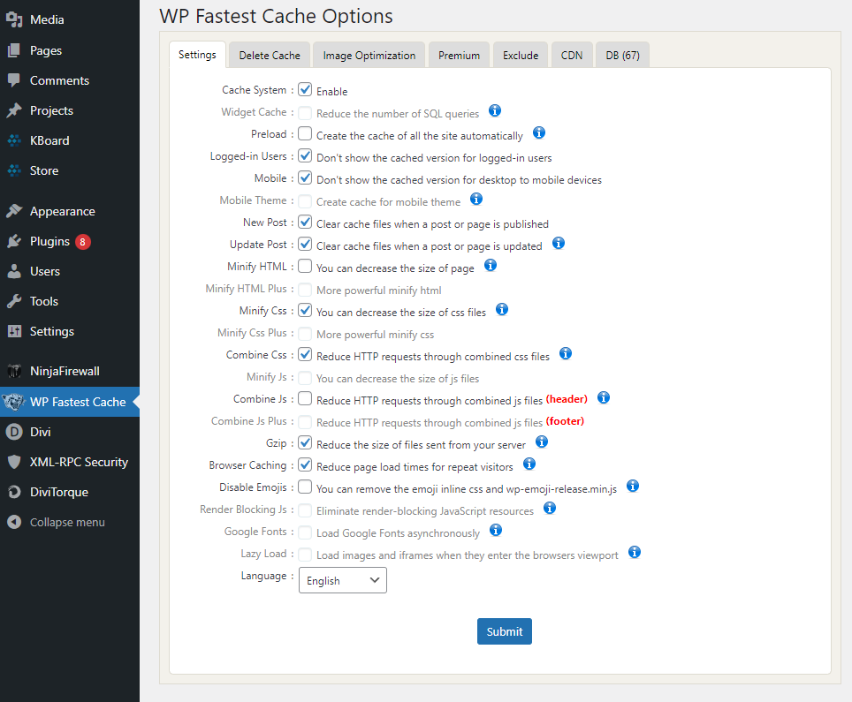Screen dimensions: 852x702
Task: Toggle the New Post checkbox
Action: tap(305, 222)
